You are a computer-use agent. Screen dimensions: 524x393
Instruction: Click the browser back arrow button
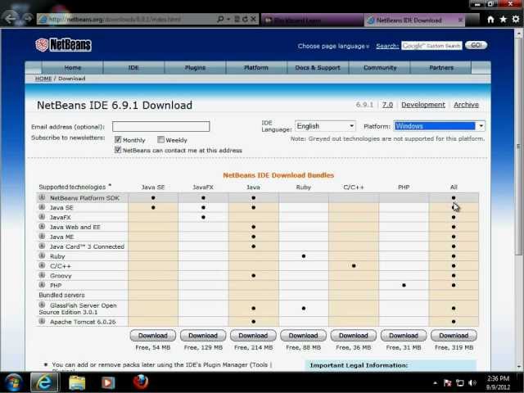coord(10,19)
